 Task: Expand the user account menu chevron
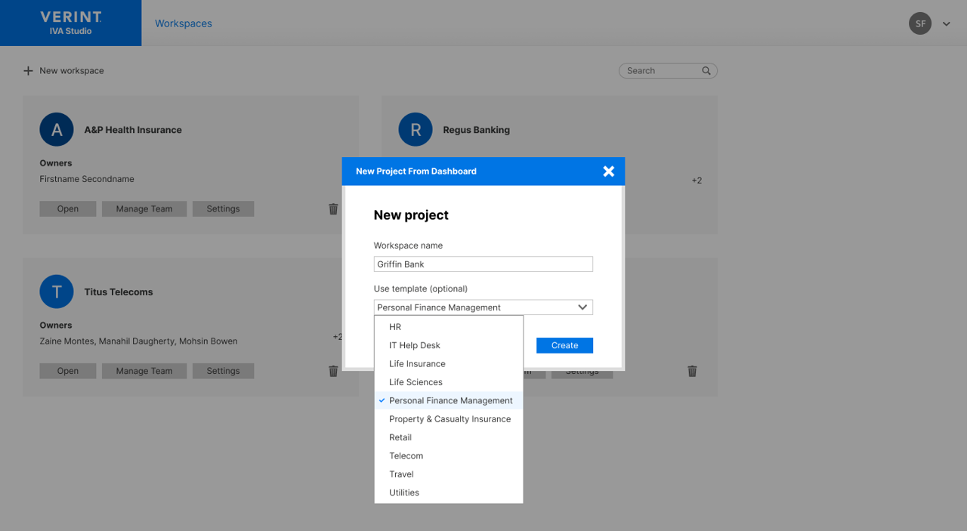tap(946, 24)
